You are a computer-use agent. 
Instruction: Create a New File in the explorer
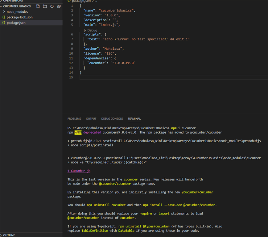tap(37, 6)
